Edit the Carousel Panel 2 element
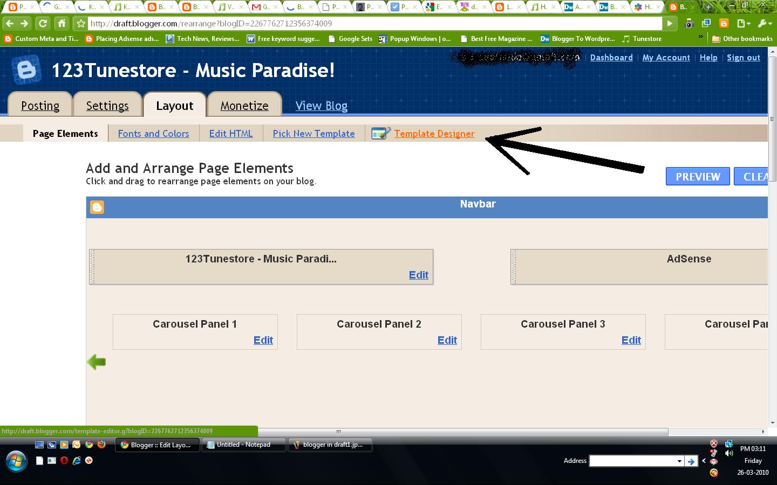Viewport: 777px width, 485px height. [x=447, y=340]
